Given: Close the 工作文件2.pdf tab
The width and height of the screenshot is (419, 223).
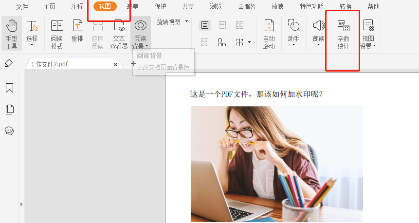Looking at the screenshot, I should [116, 64].
